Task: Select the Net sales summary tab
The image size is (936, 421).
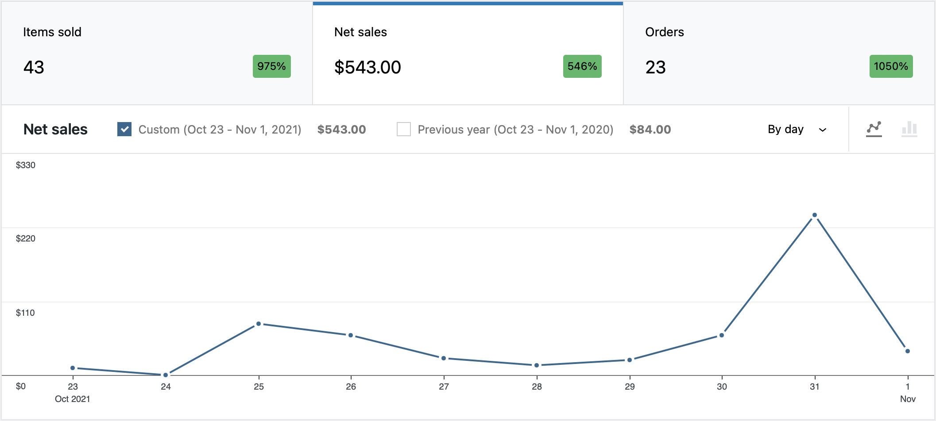Action: tap(468, 53)
